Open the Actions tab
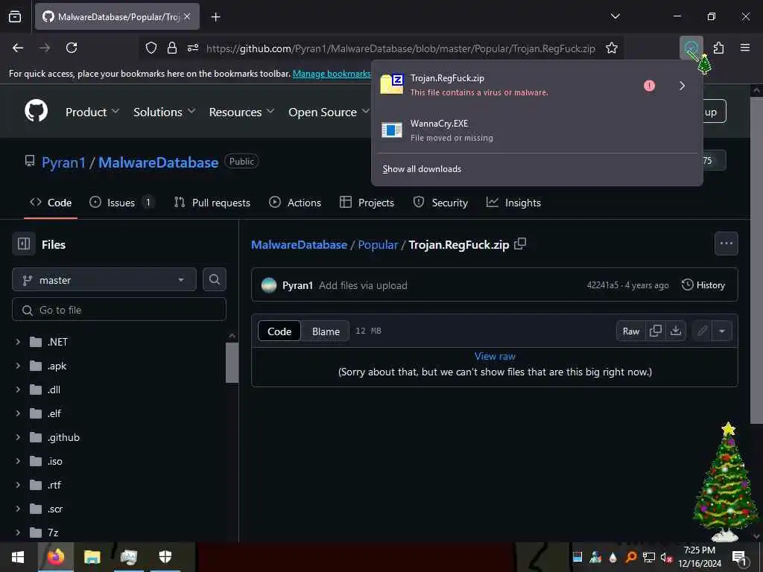Viewport: 763px width, 572px height. (295, 203)
